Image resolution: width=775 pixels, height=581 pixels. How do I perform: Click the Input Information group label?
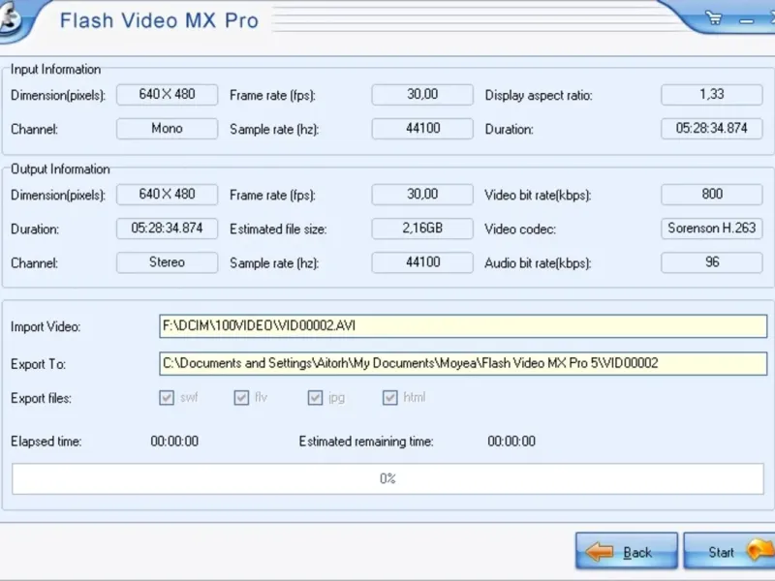coord(55,69)
